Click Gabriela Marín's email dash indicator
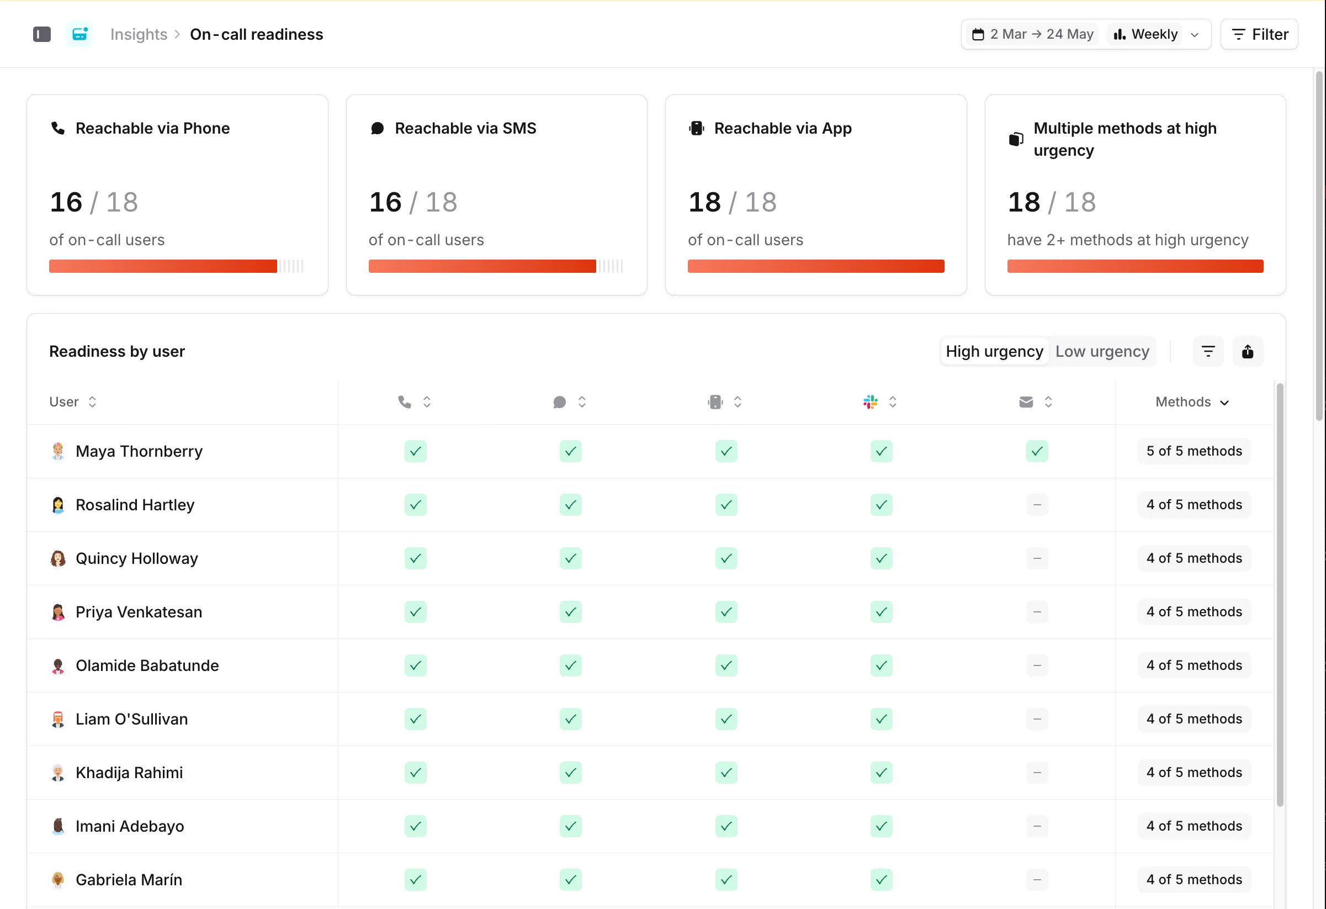This screenshot has height=909, width=1326. [1037, 880]
